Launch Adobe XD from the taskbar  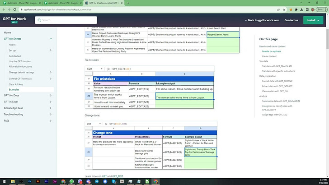point(55,181)
